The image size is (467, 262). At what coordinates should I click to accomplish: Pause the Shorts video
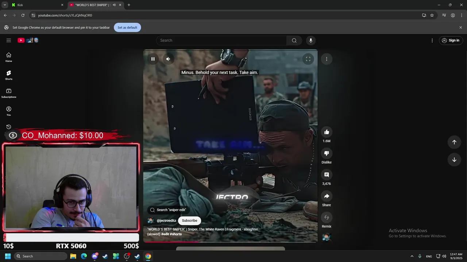click(x=153, y=59)
